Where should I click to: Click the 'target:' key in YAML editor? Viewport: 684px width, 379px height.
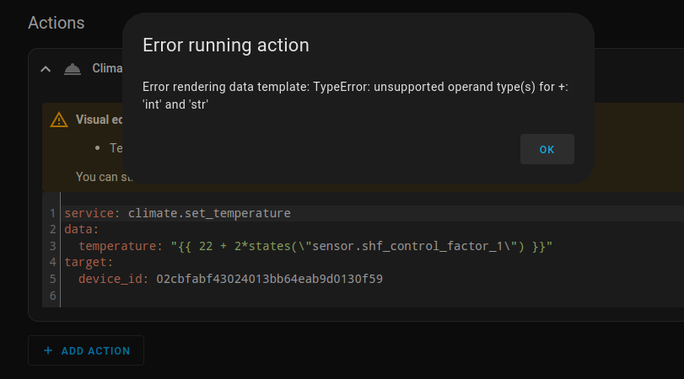(89, 262)
